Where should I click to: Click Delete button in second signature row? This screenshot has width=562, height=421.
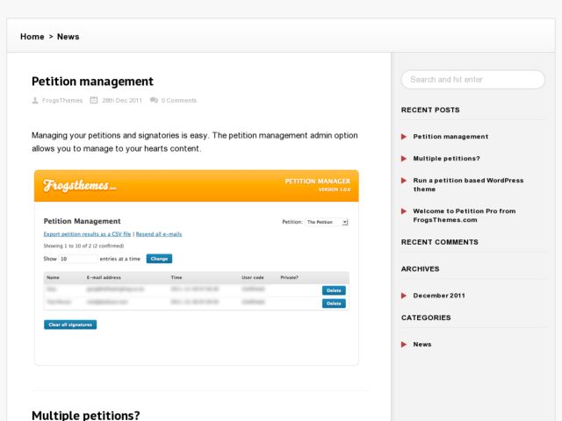point(334,303)
